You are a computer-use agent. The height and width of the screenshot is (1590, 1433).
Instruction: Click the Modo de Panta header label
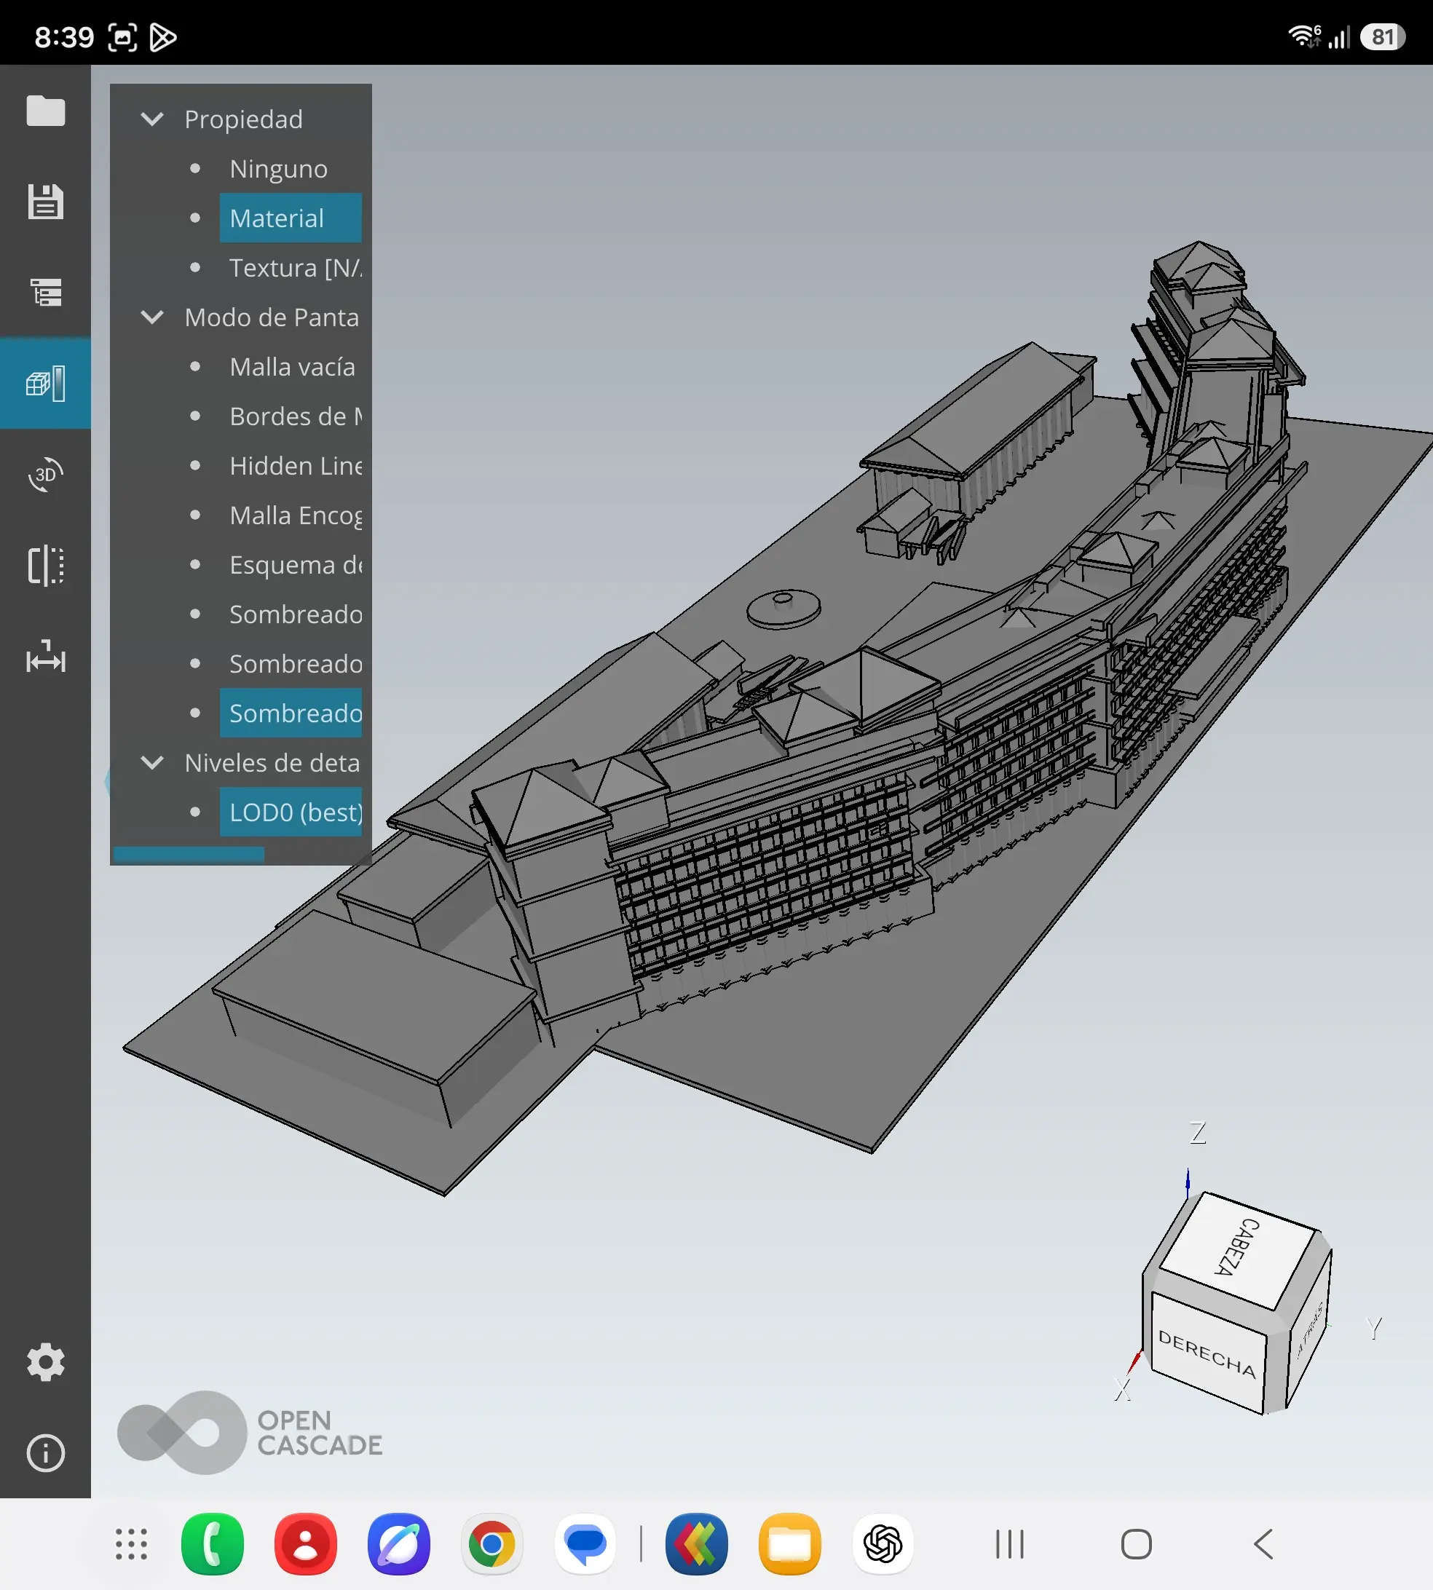(272, 317)
